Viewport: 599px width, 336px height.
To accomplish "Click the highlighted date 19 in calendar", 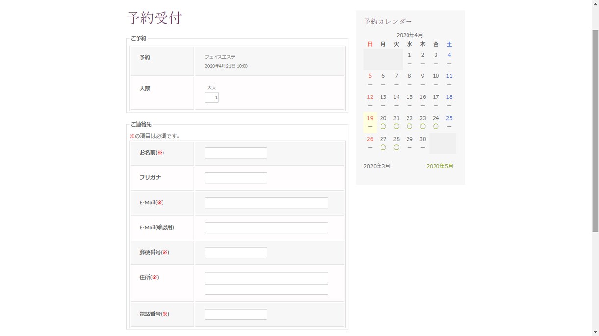I will [370, 118].
